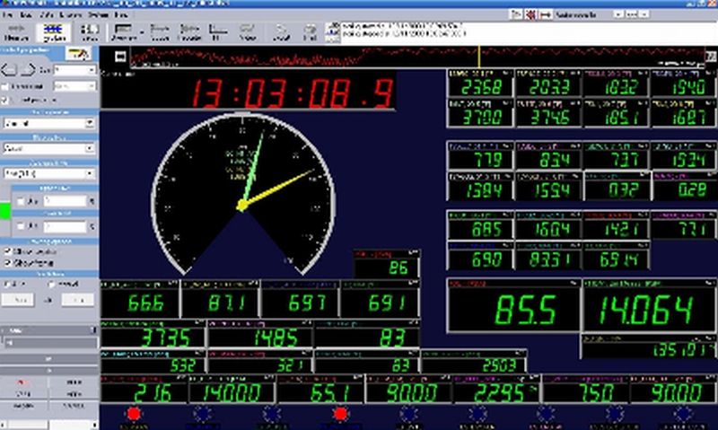Click the 1534 digital display
This screenshot has width=718, height=430.
(683, 156)
